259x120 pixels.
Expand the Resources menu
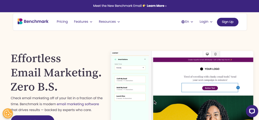click(x=109, y=22)
